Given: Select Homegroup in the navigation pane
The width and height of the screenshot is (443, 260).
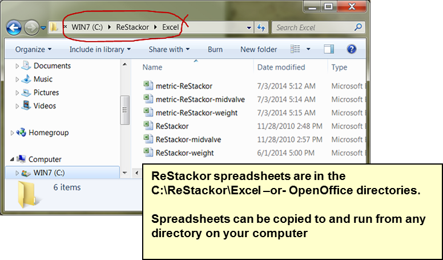Looking at the screenshot, I should tap(49, 133).
